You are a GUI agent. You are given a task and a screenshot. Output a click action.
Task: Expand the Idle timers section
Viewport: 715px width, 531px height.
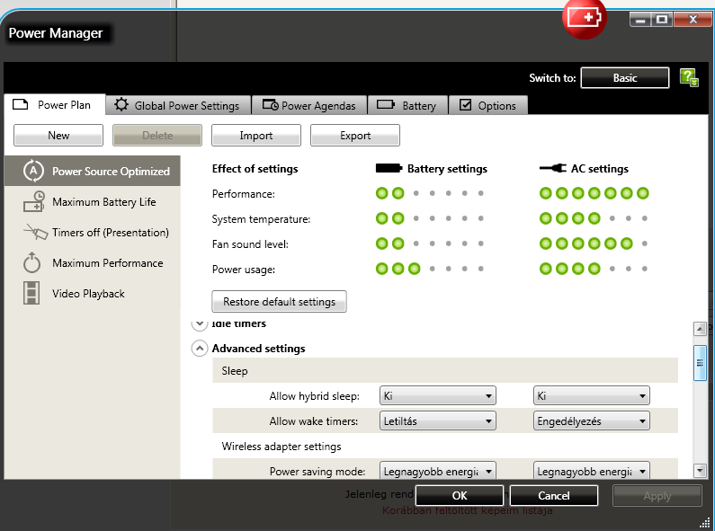point(200,323)
